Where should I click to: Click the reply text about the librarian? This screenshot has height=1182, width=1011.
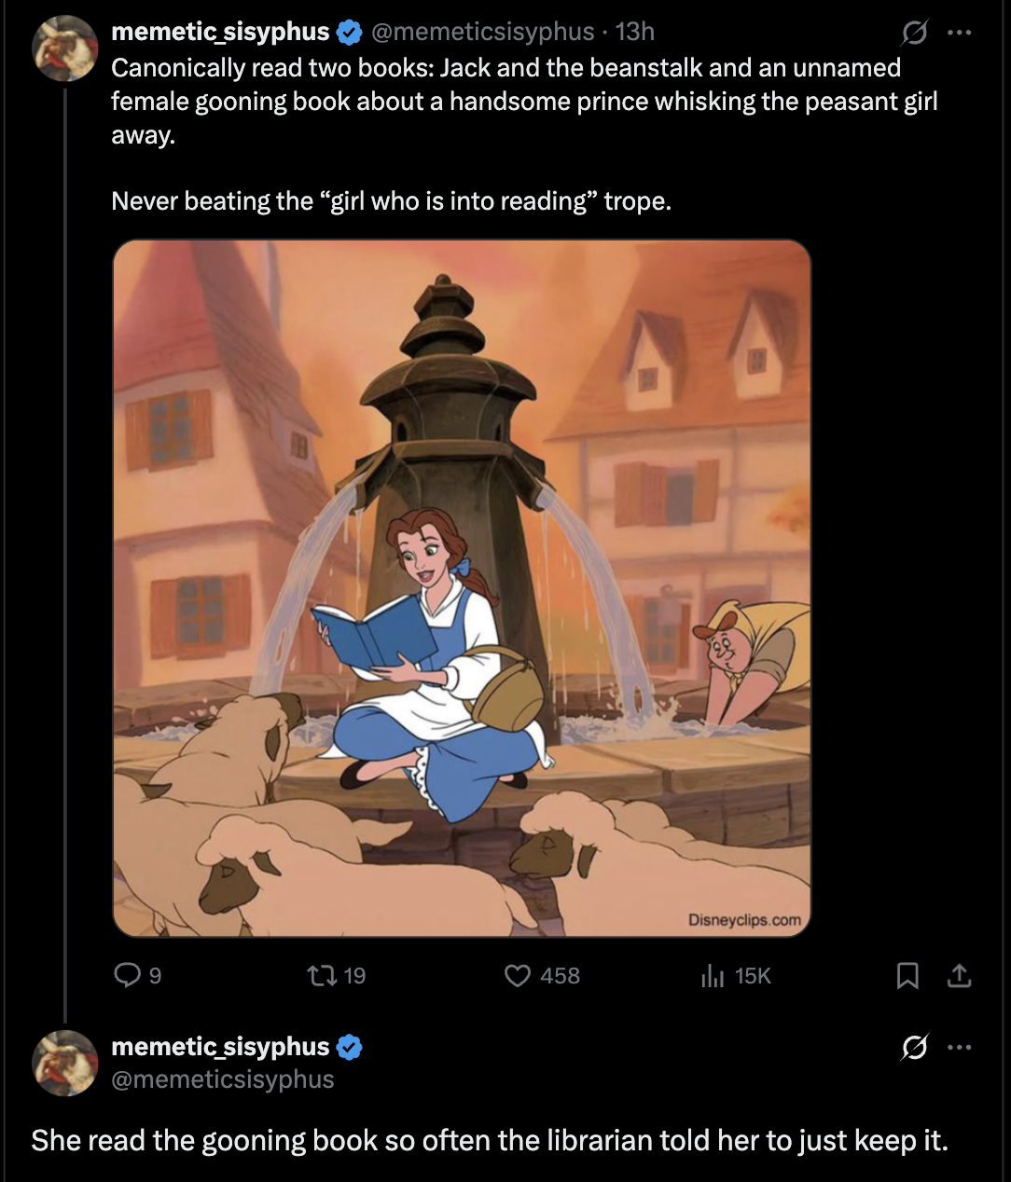[x=490, y=1140]
